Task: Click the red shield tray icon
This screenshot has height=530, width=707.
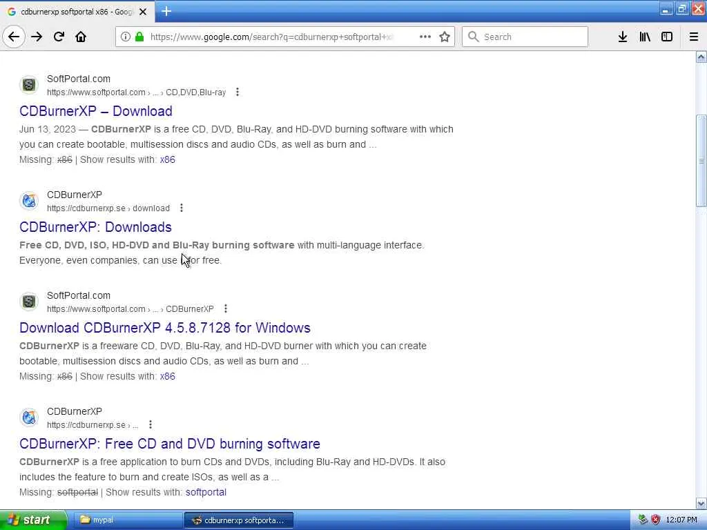Action: click(x=656, y=520)
